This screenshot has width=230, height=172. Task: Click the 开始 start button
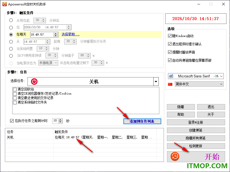(196, 157)
